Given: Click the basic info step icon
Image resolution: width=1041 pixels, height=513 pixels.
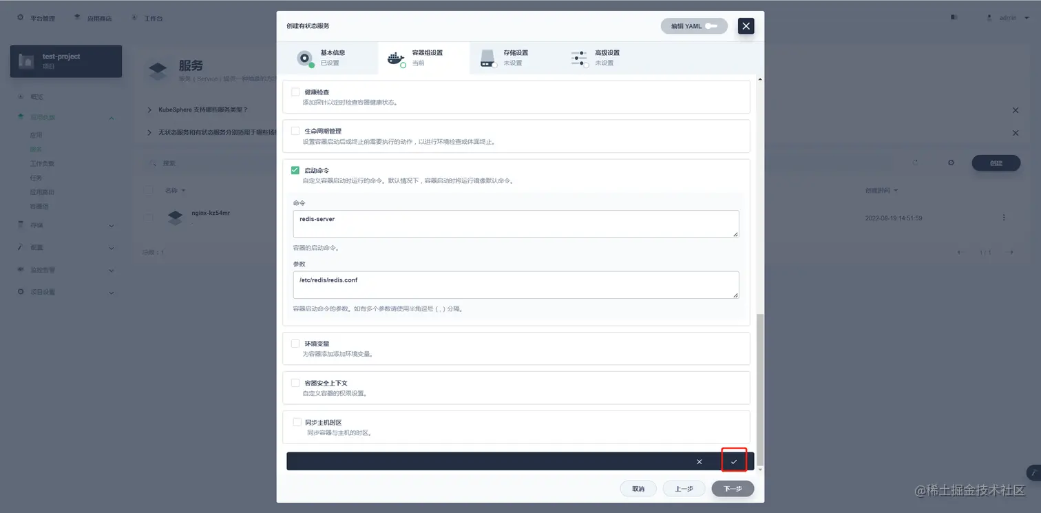Looking at the screenshot, I should [x=306, y=59].
